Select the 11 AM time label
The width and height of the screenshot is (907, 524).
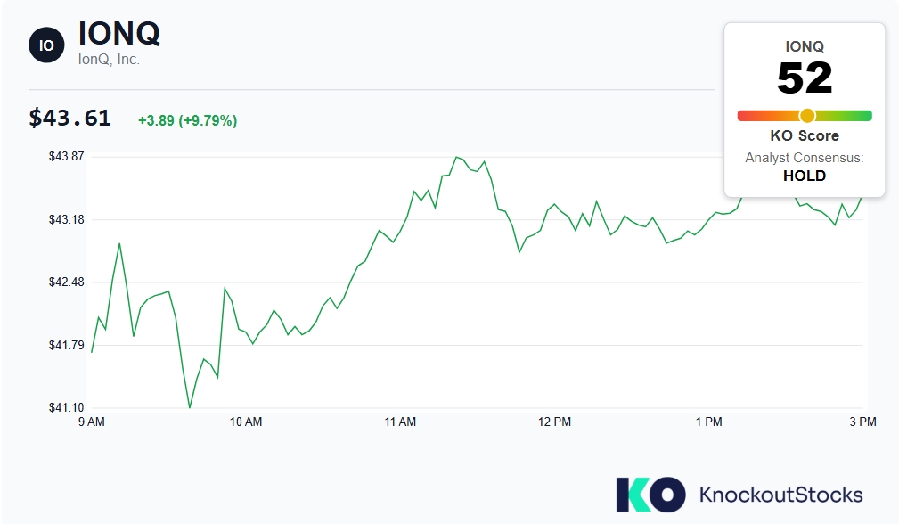tap(400, 422)
